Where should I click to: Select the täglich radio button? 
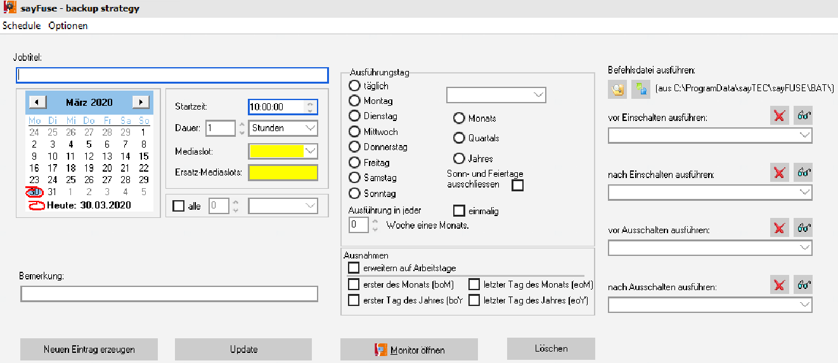coord(355,86)
